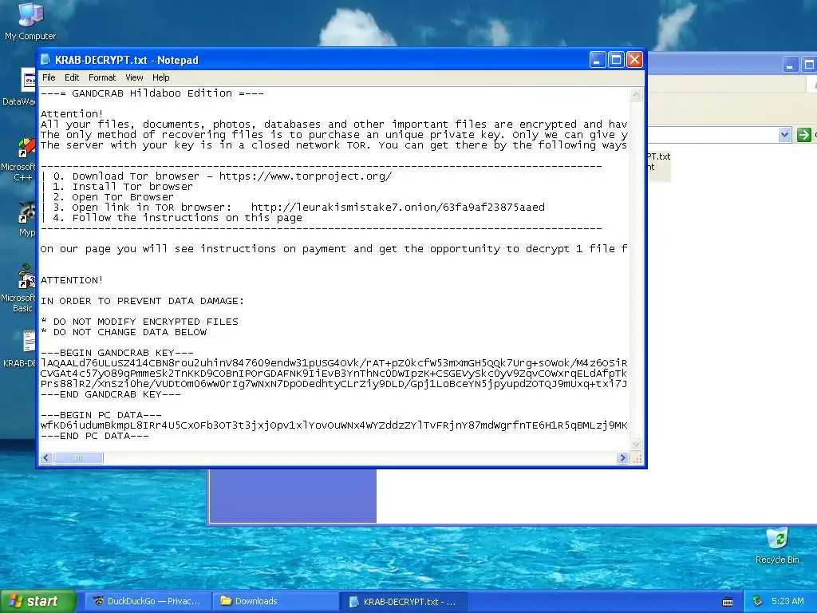This screenshot has width=817, height=613.
Task: Click the system tray network icon
Action: (758, 601)
